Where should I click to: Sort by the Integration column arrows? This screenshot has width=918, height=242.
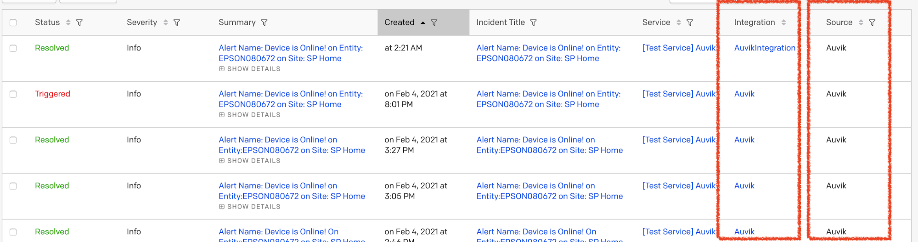coord(783,23)
